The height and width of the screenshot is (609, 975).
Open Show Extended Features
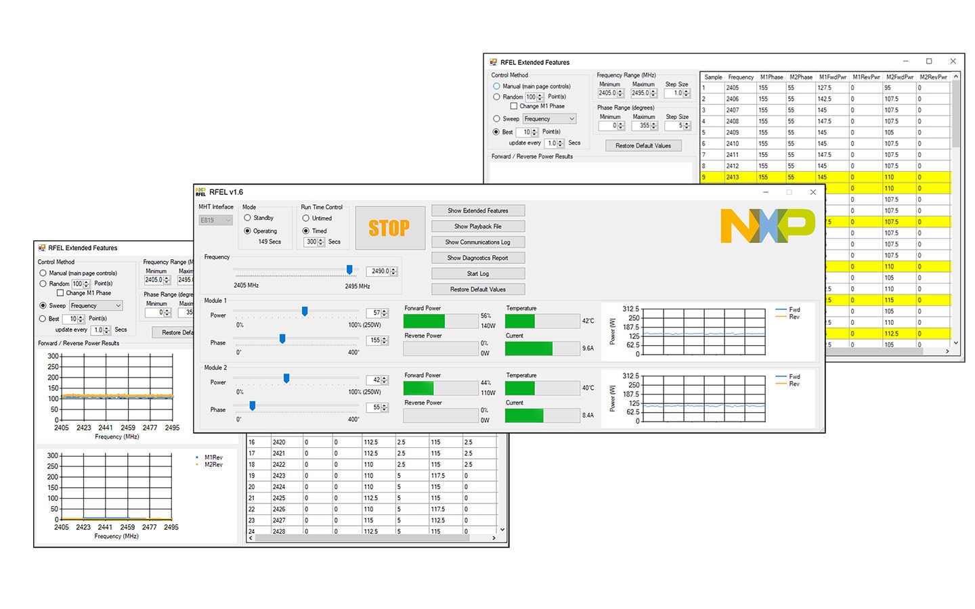(x=477, y=210)
